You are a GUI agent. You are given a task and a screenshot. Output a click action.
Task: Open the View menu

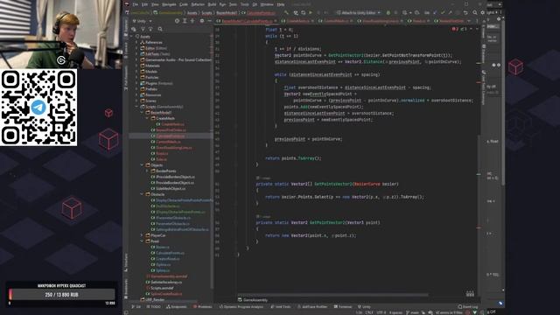tap(155, 4)
